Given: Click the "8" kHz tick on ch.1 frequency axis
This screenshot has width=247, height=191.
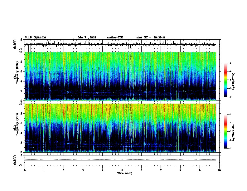Looking at the screenshot, I should tap(22, 62).
